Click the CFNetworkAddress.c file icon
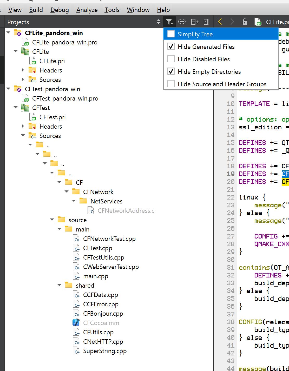This screenshot has width=289, height=371. click(90, 210)
